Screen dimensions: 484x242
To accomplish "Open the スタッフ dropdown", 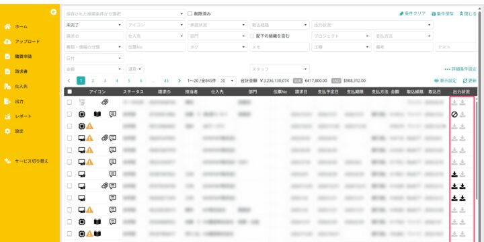I will (x=280, y=69).
